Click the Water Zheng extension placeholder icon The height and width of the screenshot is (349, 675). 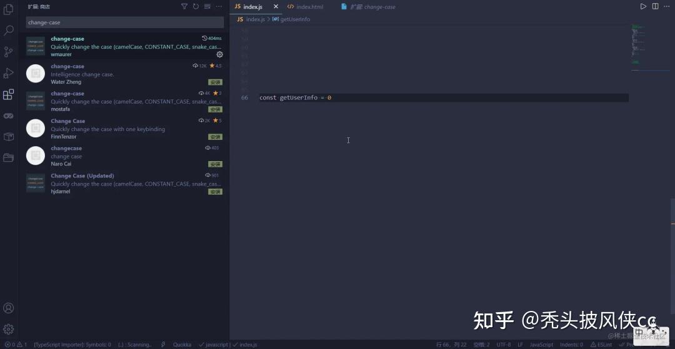(x=35, y=74)
